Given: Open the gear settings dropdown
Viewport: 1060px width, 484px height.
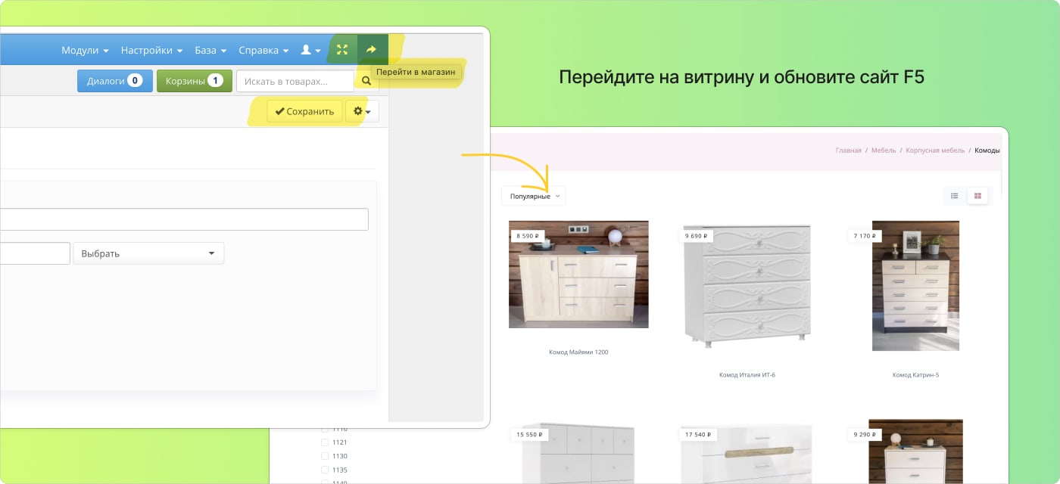Looking at the screenshot, I should pyautogui.click(x=362, y=111).
